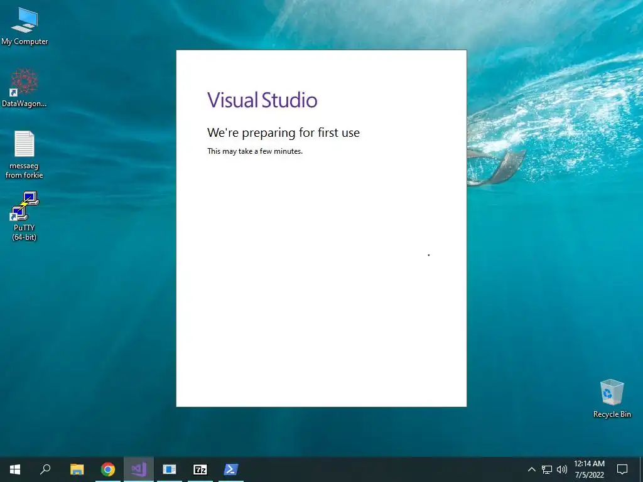Viewport: 643px width, 482px height.
Task: Activate the Visual Studio taskbar button
Action: click(x=139, y=469)
